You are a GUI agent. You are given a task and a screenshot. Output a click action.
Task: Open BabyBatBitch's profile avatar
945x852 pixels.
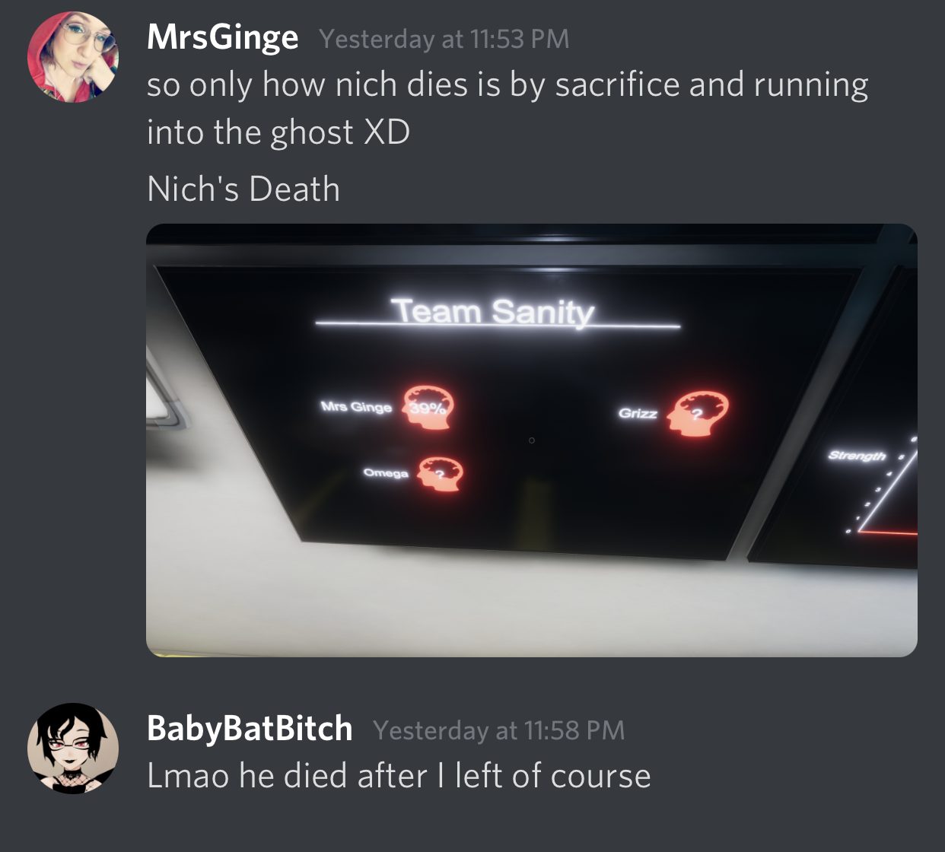pos(73,749)
